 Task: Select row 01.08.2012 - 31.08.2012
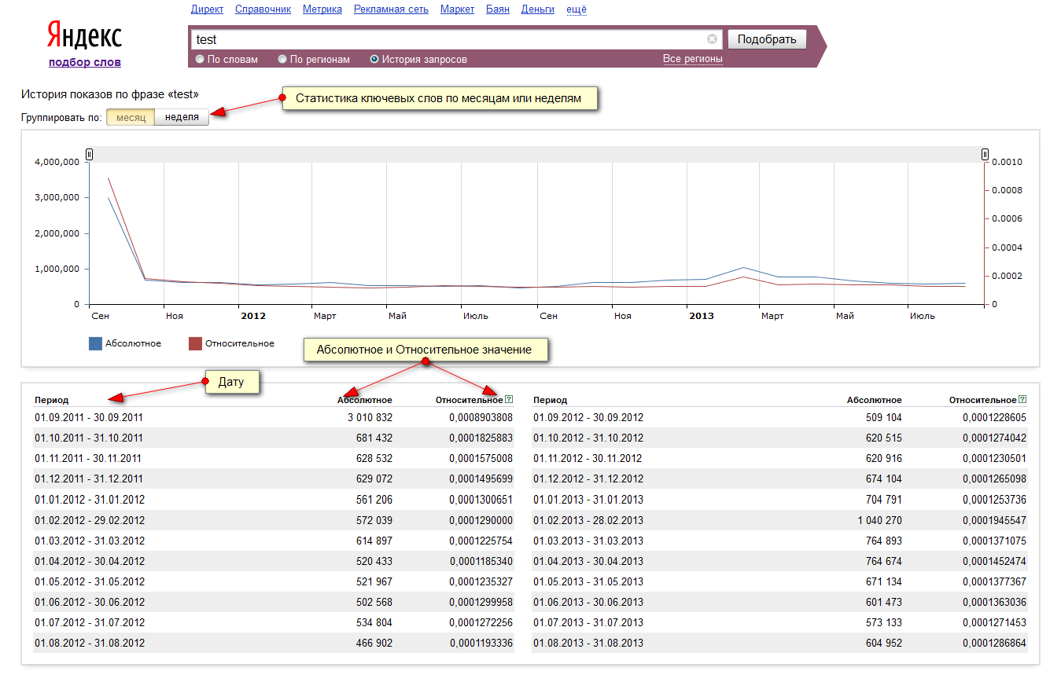pyautogui.click(x=274, y=643)
